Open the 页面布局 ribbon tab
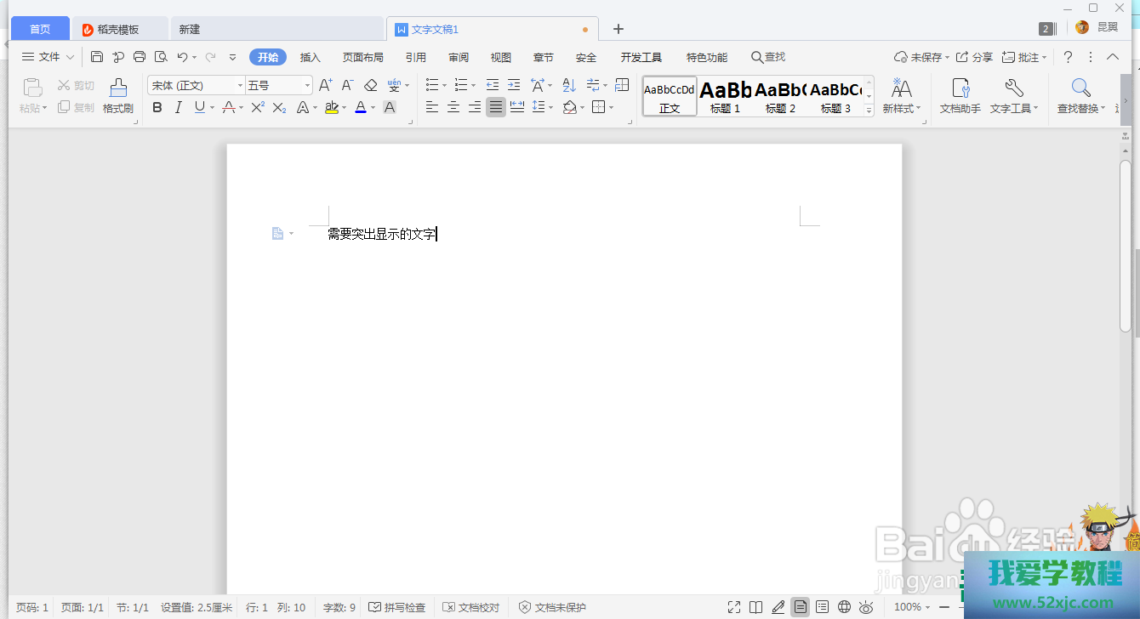 pos(362,57)
